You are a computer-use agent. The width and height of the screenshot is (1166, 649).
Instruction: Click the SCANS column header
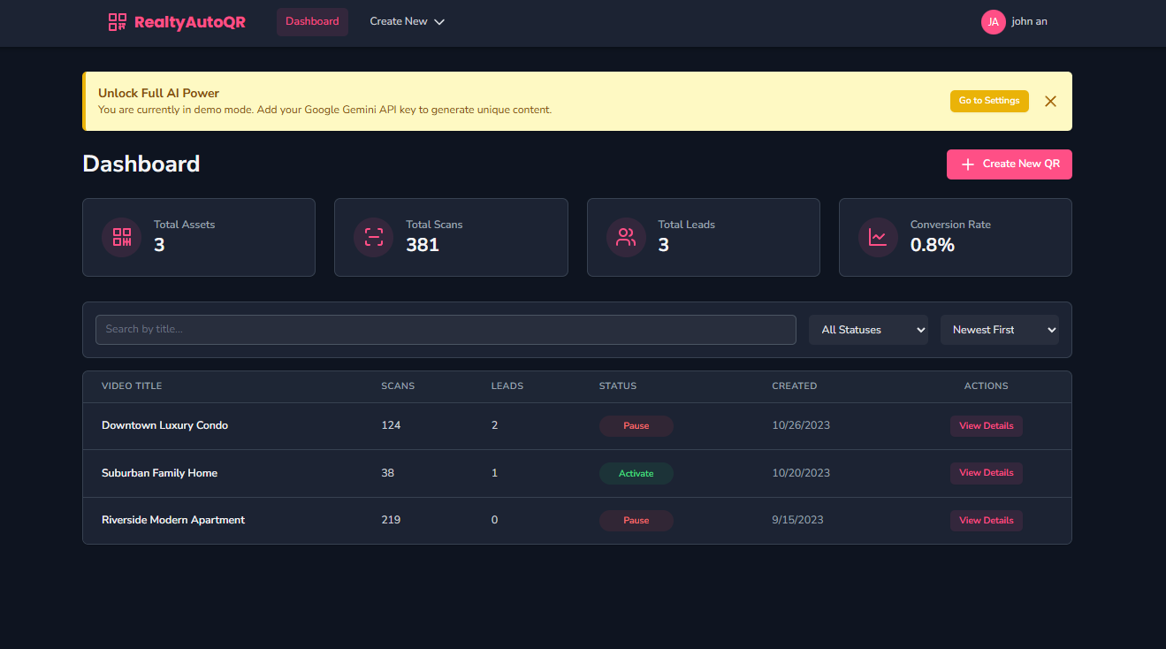click(398, 386)
